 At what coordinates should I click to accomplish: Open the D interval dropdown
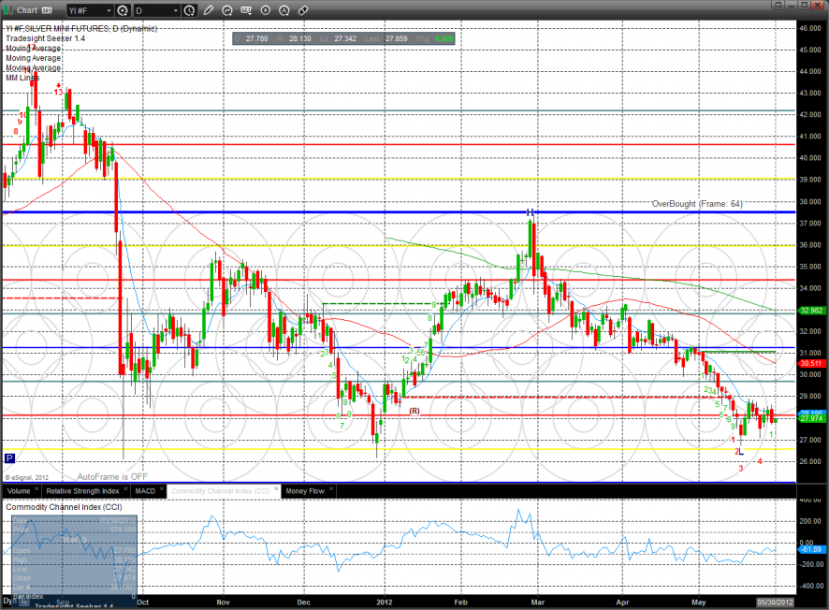point(155,10)
